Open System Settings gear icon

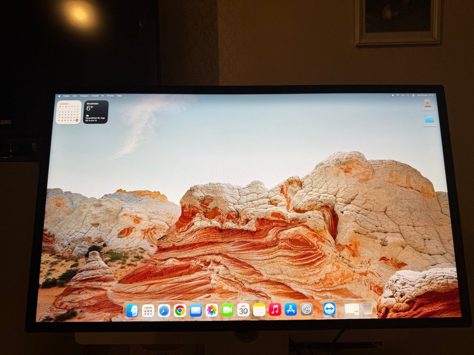[x=307, y=309]
